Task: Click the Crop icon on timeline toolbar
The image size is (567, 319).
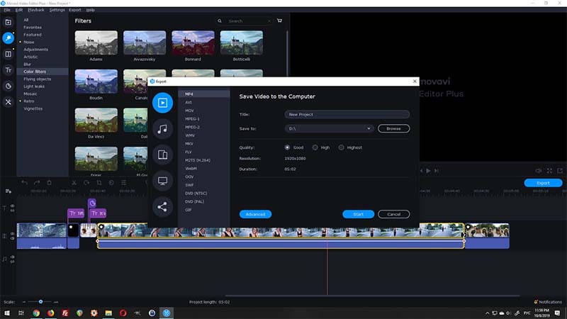Action: coord(99,183)
